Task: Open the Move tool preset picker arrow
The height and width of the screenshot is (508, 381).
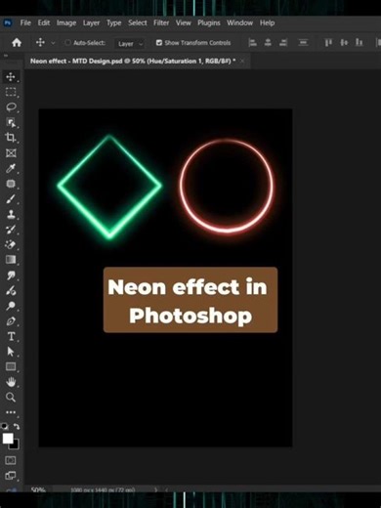Action: [x=53, y=43]
